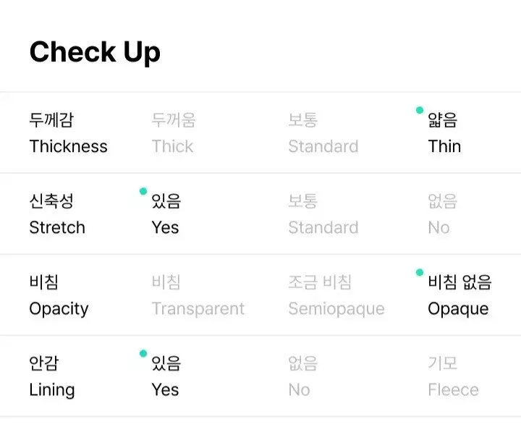Click the Check Up heading

pyautogui.click(x=95, y=52)
